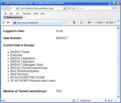Click the logged in user value Scott

59,31
